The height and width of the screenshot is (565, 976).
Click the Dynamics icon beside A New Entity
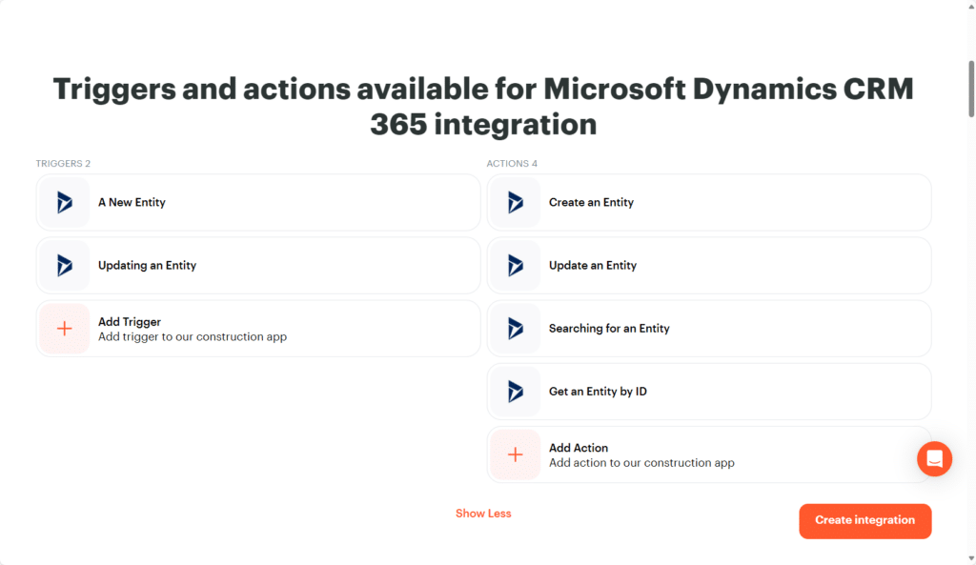click(64, 202)
